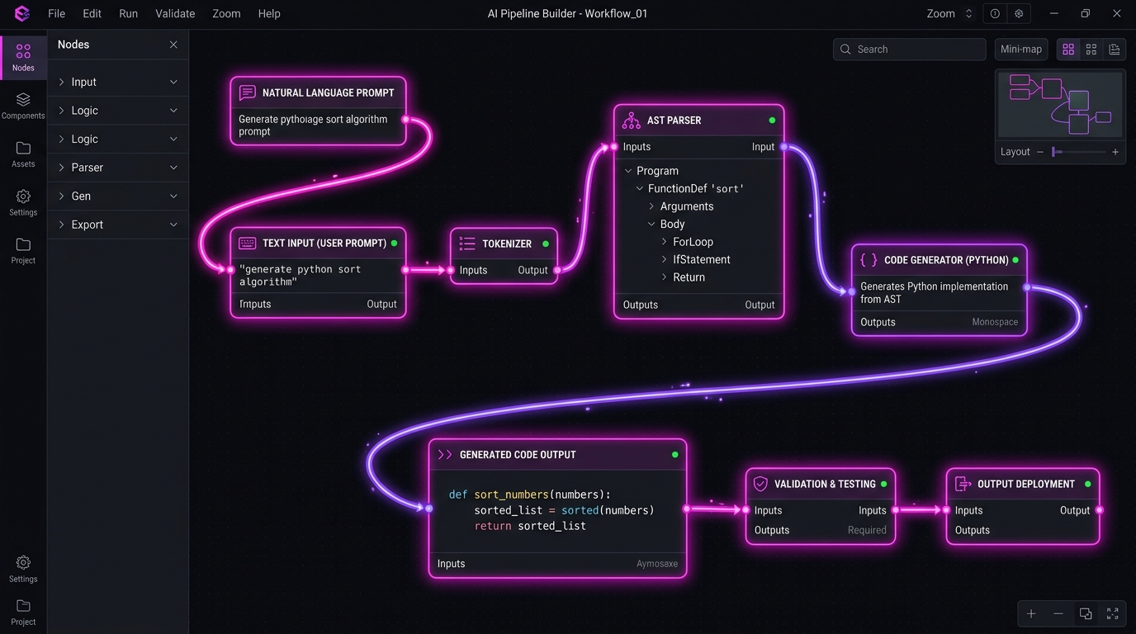Toggle the green status dot on the AST Parser node

tap(772, 121)
